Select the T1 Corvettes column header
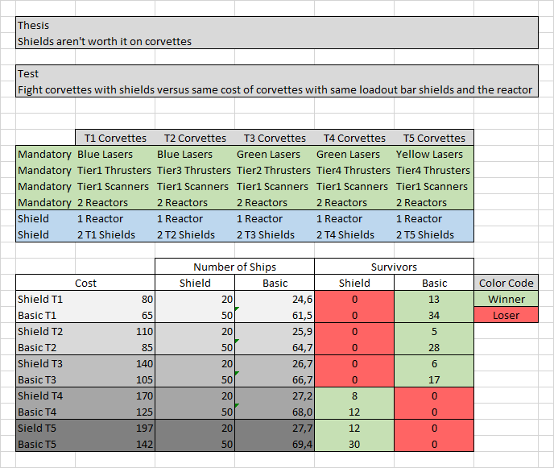This screenshot has height=468, width=554. coord(114,138)
